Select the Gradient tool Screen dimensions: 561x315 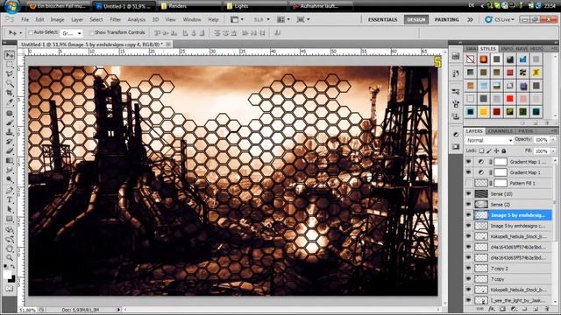pyautogui.click(x=10, y=161)
